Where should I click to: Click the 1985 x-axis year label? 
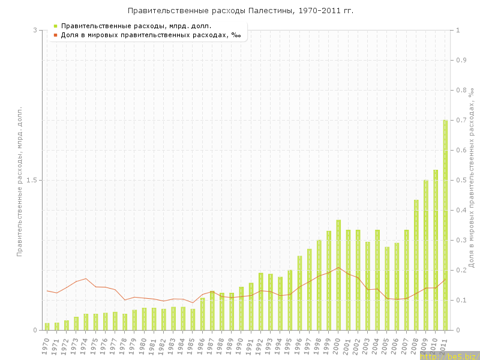191,346
